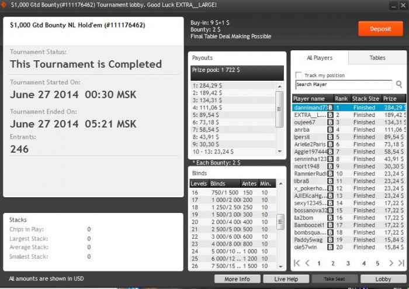
Task: Select player row senninha123
Action: click(x=349, y=159)
